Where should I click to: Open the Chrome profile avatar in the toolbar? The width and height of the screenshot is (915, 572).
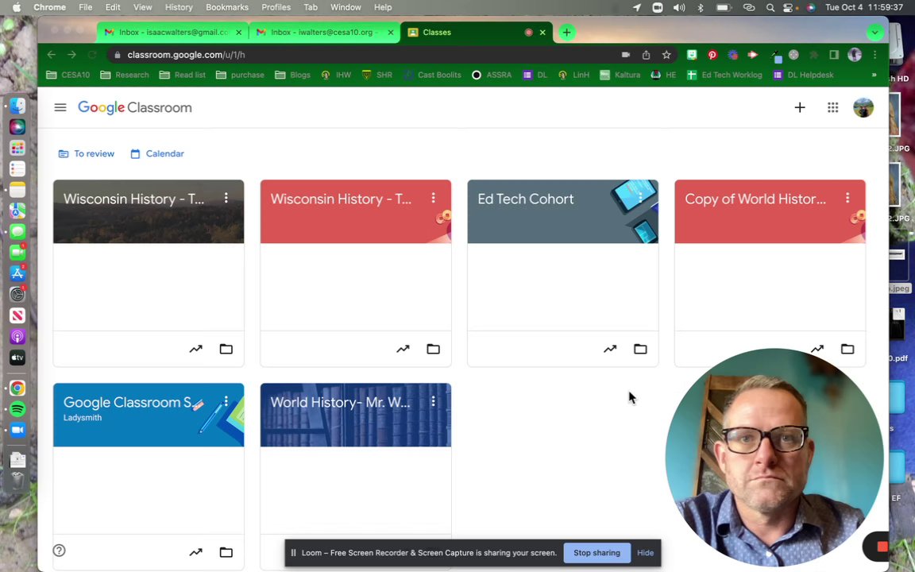point(855,55)
